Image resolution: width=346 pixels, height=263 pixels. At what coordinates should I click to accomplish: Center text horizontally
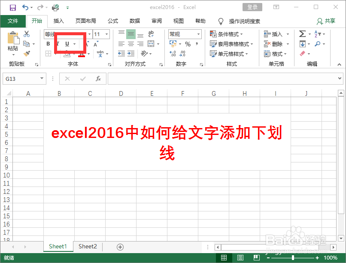point(131,44)
